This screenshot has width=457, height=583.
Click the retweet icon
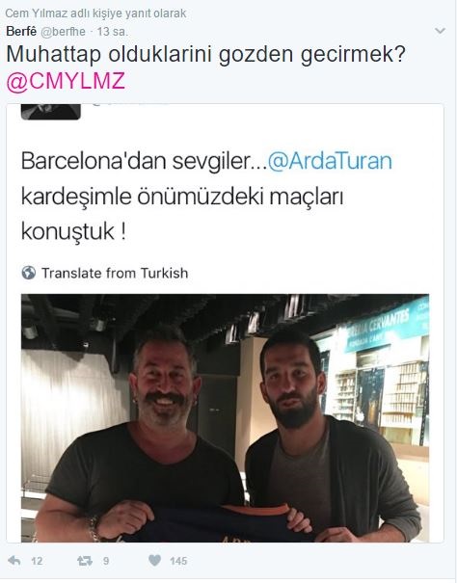[x=85, y=561]
